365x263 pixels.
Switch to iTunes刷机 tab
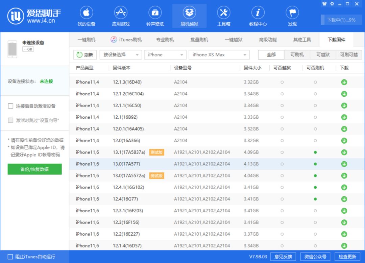tap(126, 40)
